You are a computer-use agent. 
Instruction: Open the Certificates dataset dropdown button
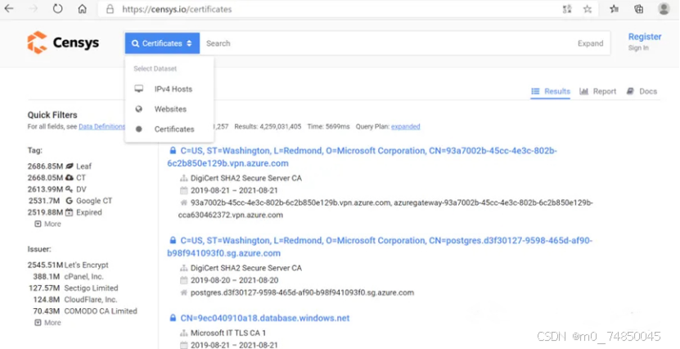[x=162, y=43]
